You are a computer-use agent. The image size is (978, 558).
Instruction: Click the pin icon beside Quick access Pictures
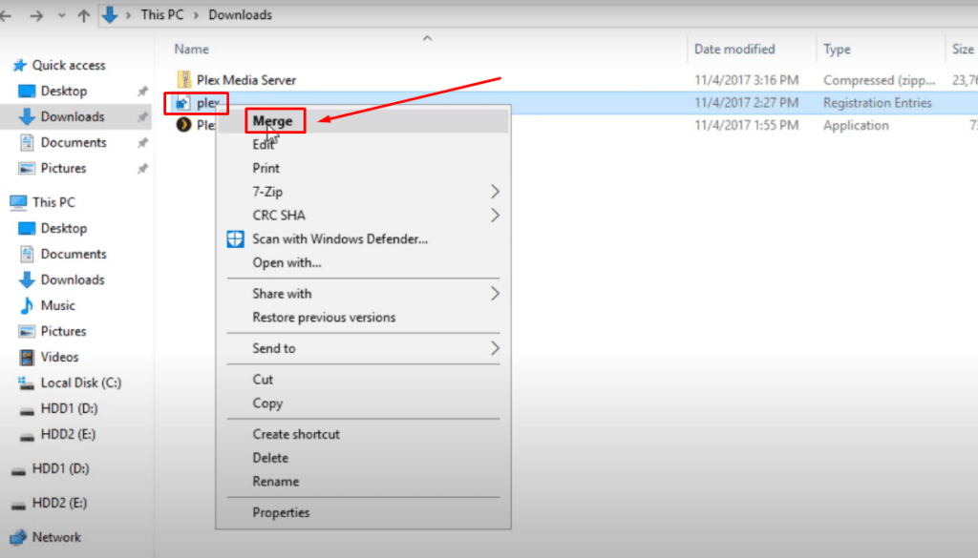coord(143,169)
